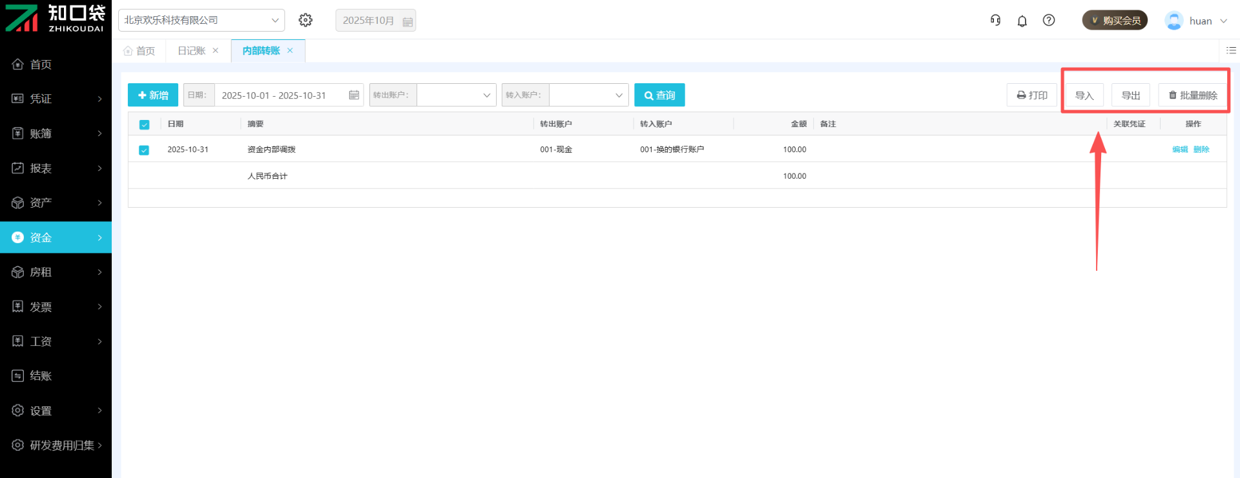Close the 内部转账 tab

pos(290,50)
